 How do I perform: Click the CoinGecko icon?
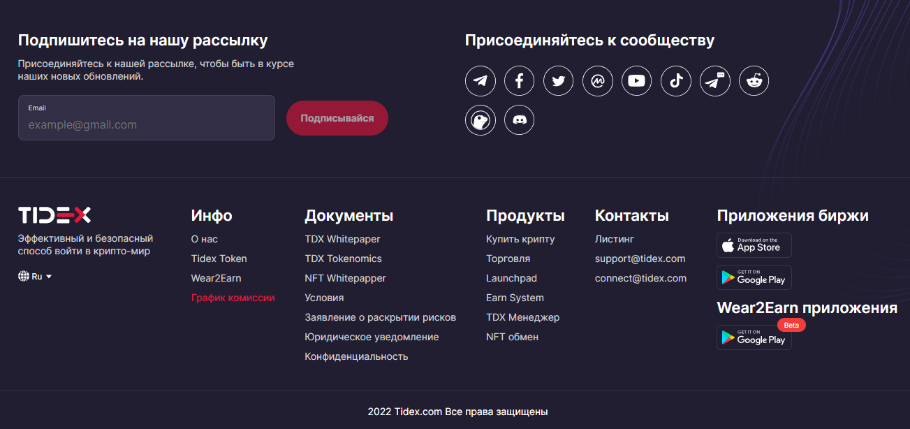(480, 119)
